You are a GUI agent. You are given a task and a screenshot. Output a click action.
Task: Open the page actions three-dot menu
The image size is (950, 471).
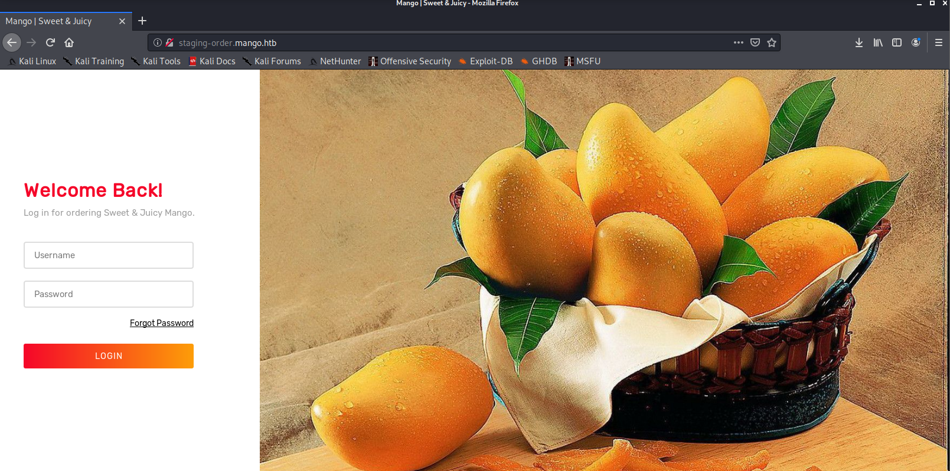[738, 42]
